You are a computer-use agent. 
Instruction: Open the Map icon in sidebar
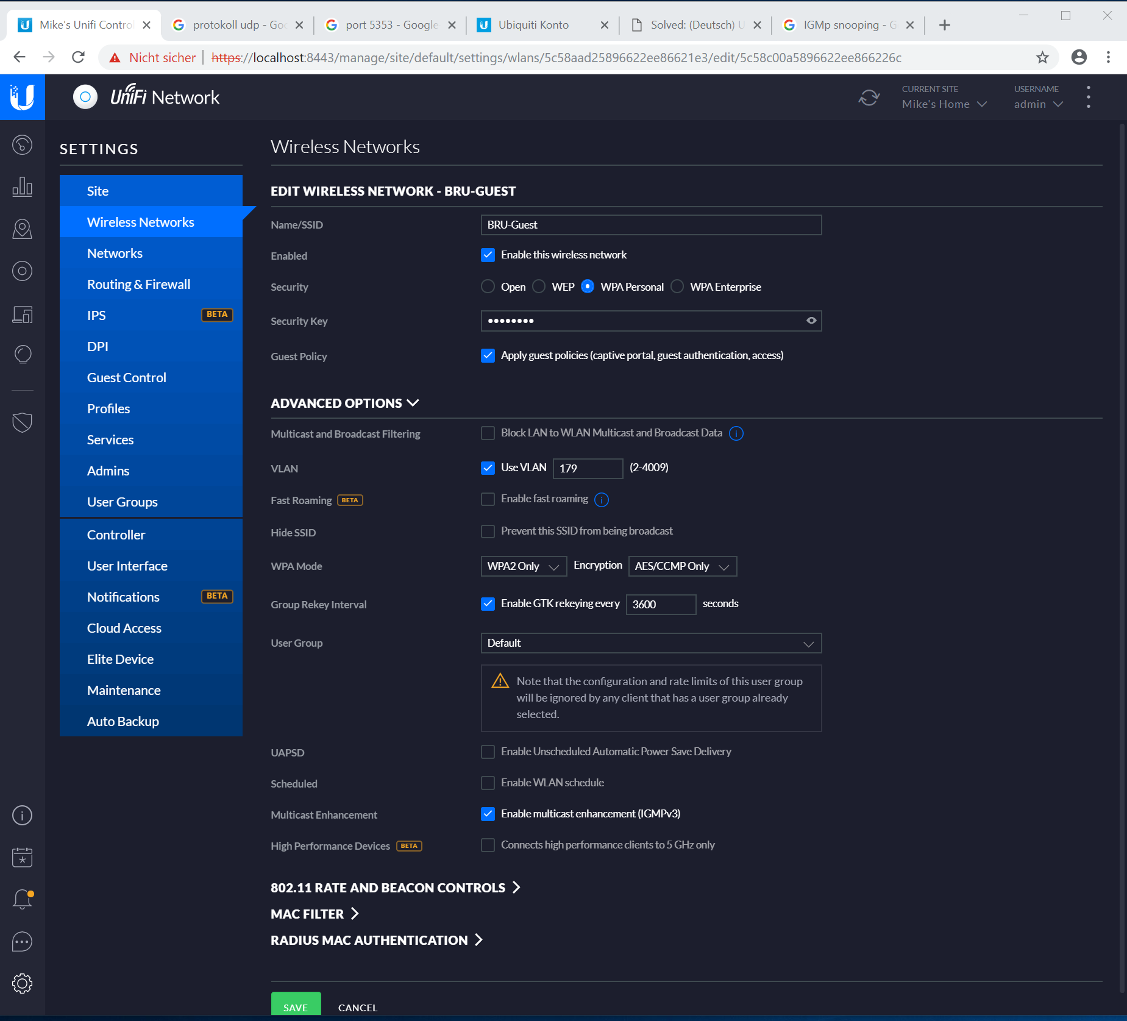22,229
